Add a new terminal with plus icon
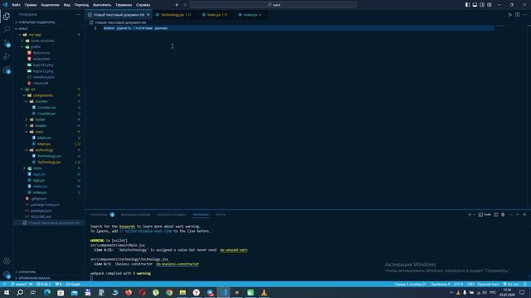Viewport: 531px width, 298px height. tap(470, 214)
